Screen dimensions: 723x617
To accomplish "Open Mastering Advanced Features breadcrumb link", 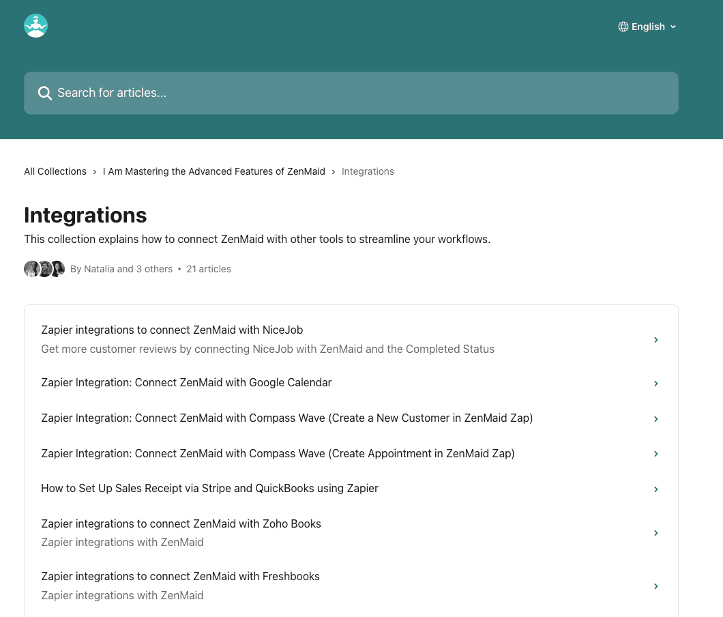I will (x=213, y=171).
